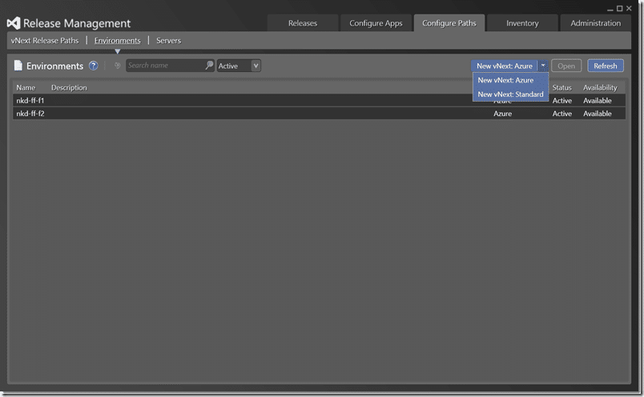
Task: Close the Release Management window
Action: 629,8
